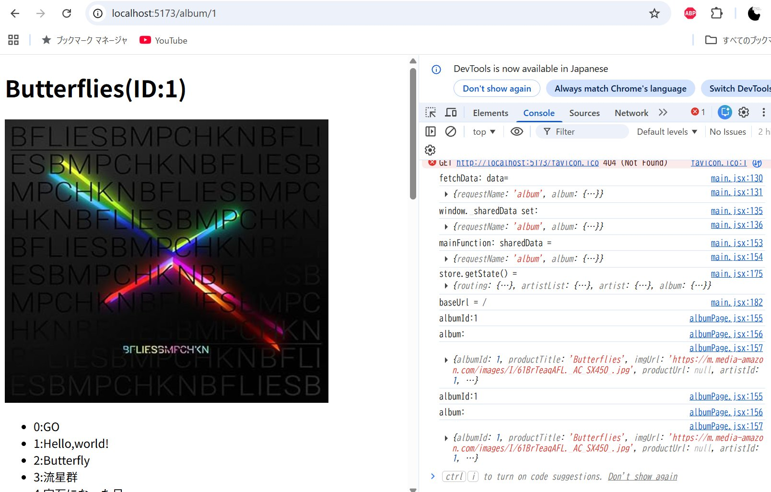Click the page scrollbar up arrow
Image resolution: width=771 pixels, height=492 pixels.
[x=413, y=61]
